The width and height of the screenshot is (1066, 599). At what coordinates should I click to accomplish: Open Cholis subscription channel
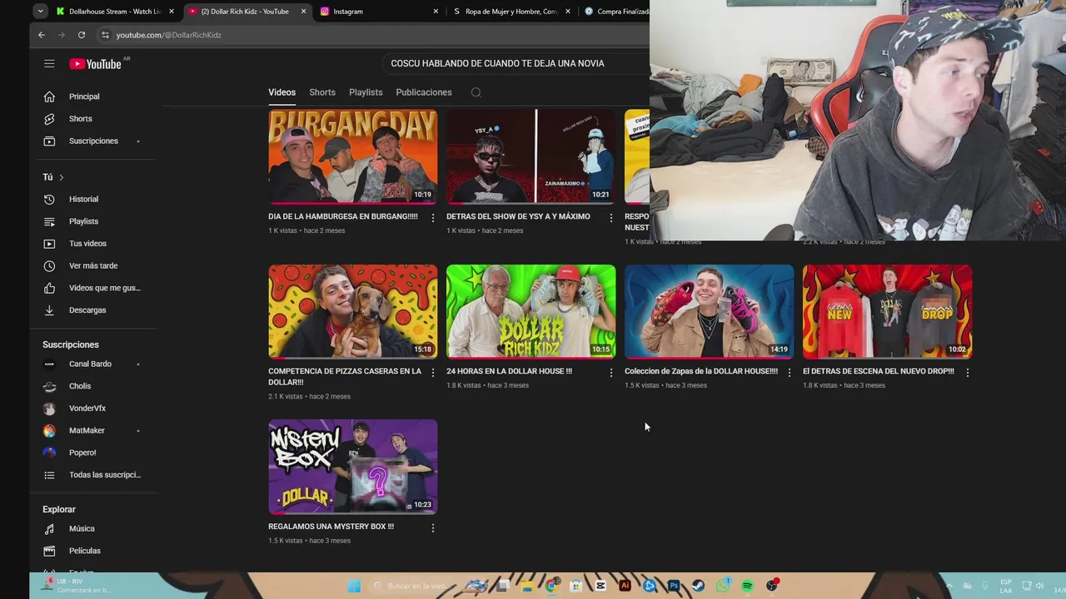[x=80, y=386]
